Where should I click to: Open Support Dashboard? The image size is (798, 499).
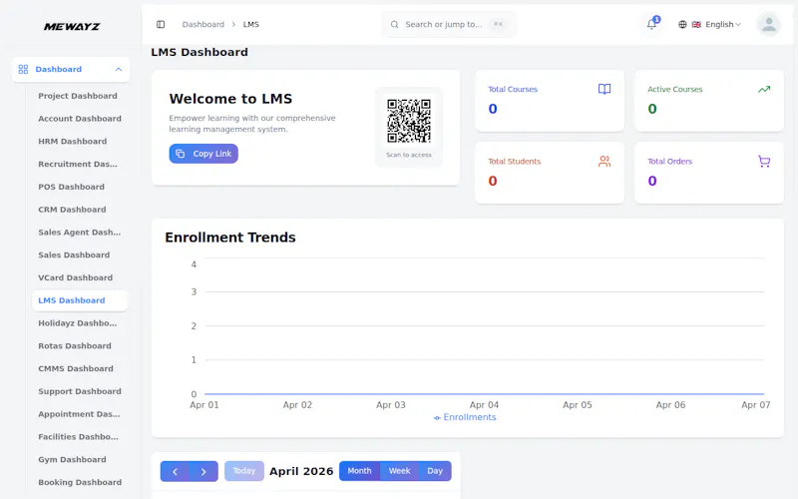[80, 391]
